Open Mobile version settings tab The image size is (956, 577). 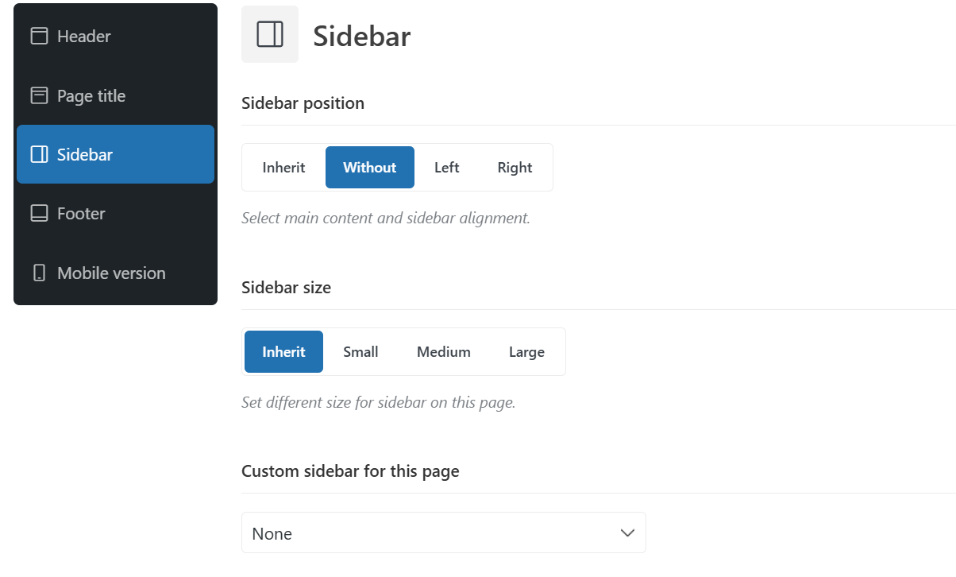[x=115, y=273]
